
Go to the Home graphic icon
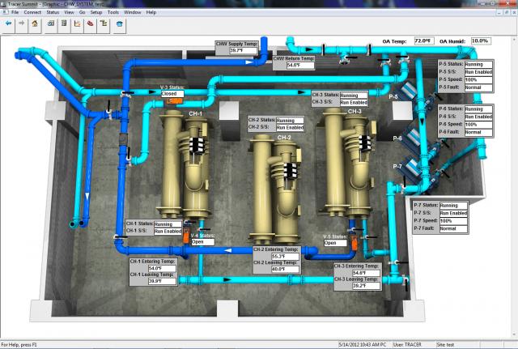point(35,23)
